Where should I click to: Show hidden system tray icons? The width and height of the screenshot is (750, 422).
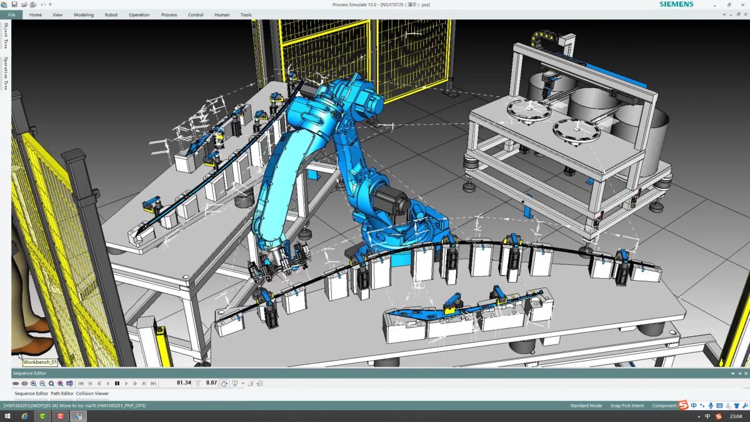point(699,417)
